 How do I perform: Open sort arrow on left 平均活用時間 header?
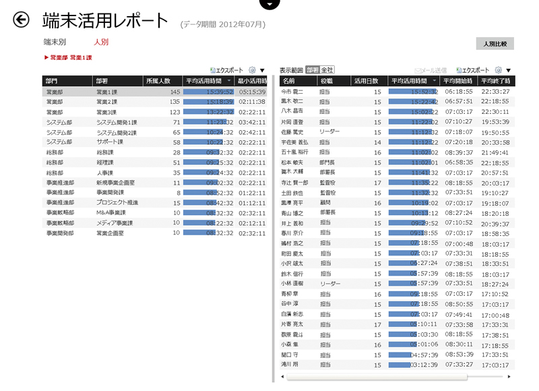229,81
